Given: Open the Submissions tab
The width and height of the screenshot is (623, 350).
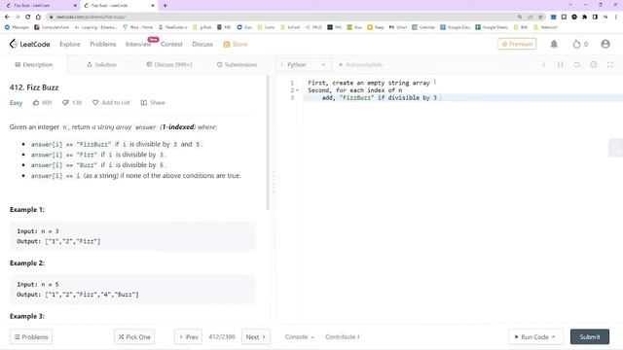Looking at the screenshot, I should (237, 65).
